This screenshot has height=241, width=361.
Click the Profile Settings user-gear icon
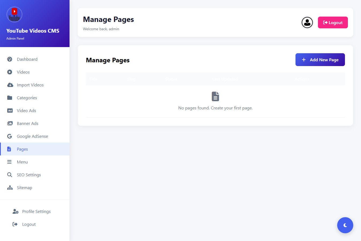point(16,211)
